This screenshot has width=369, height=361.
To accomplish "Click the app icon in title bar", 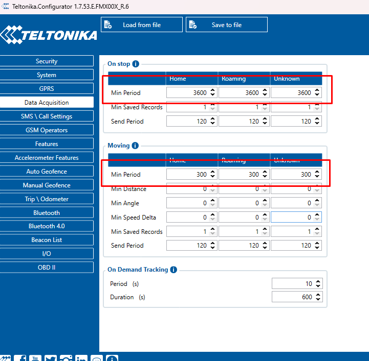I will 5,6.
